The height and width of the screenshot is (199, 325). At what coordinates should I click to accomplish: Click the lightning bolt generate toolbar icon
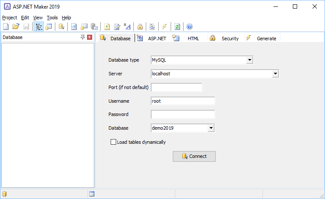click(165, 27)
